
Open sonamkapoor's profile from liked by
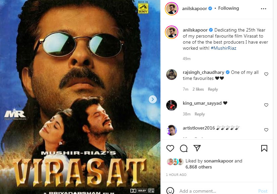219,161
